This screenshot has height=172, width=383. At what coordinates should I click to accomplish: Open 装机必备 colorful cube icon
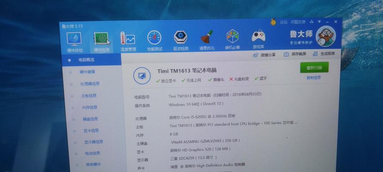tap(233, 36)
